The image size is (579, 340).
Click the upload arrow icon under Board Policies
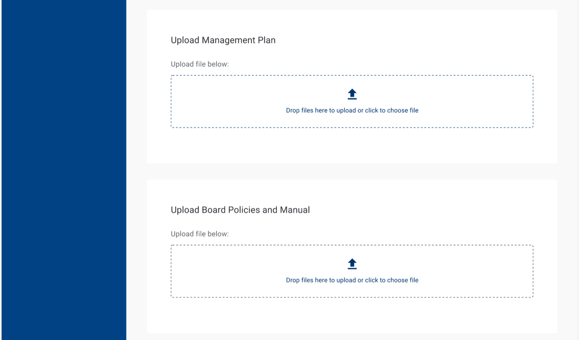pyautogui.click(x=352, y=264)
